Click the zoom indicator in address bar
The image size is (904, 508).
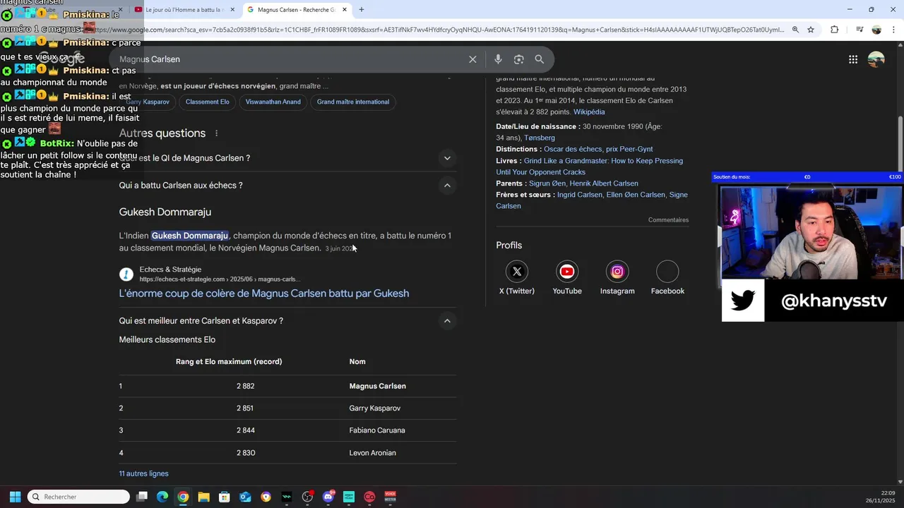coord(795,30)
